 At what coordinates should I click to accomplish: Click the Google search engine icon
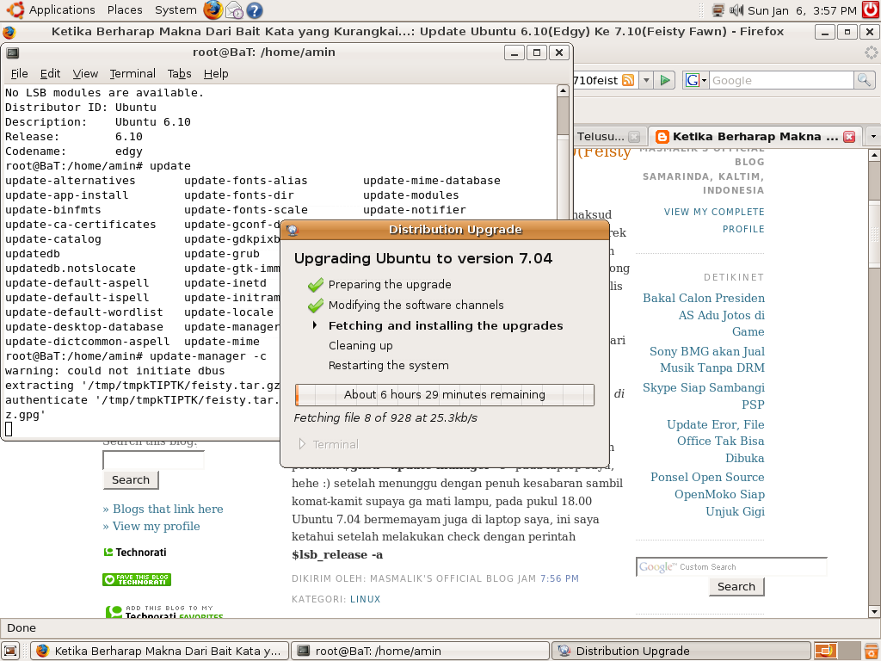(692, 80)
